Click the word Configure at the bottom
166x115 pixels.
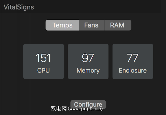click(x=88, y=104)
